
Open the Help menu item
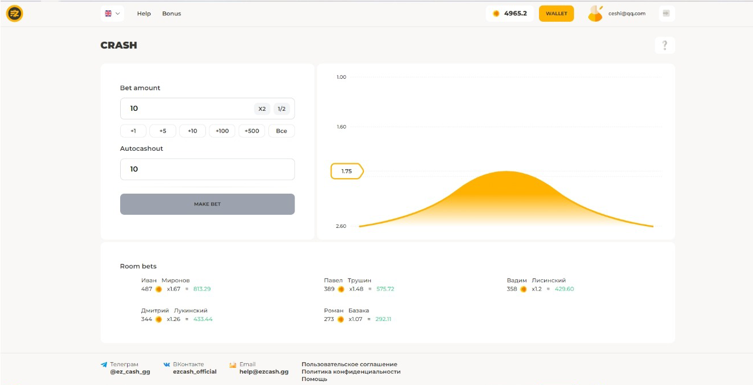point(144,14)
